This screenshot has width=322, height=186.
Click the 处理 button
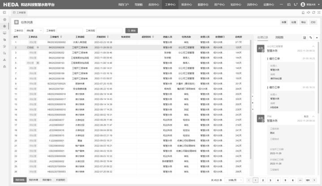[293, 22]
